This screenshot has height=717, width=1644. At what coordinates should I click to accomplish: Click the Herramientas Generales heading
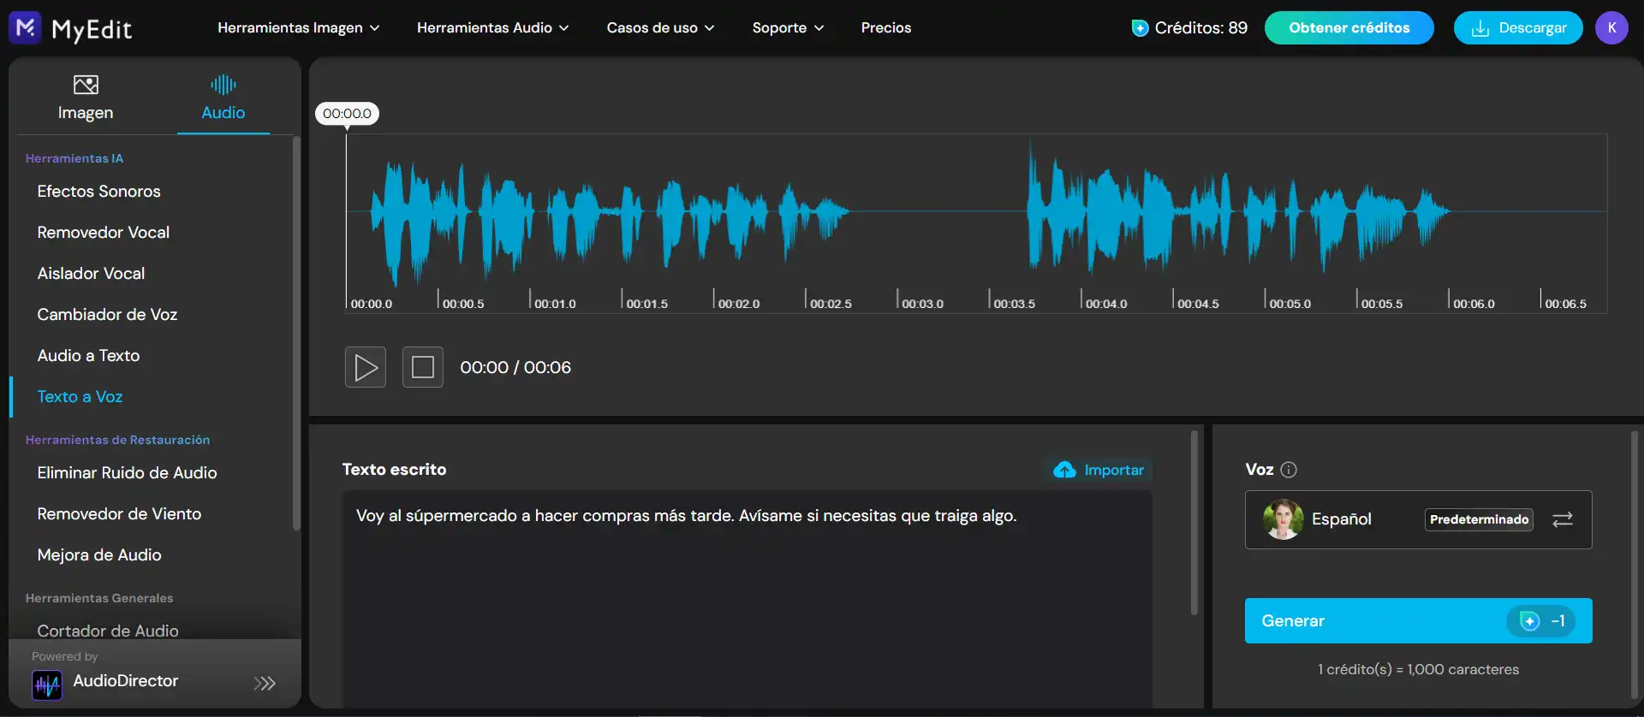point(99,598)
